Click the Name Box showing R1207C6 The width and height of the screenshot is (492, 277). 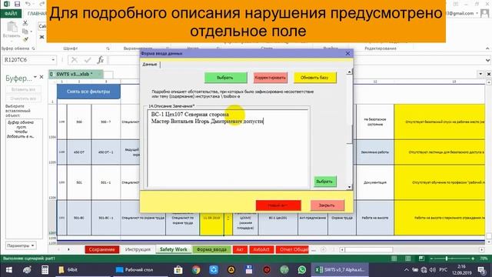pos(26,60)
